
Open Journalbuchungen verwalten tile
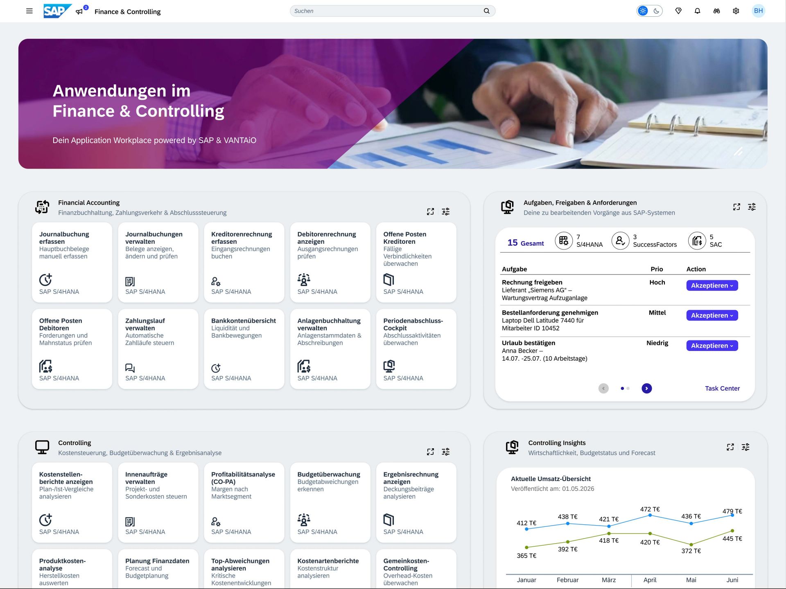[x=158, y=263]
